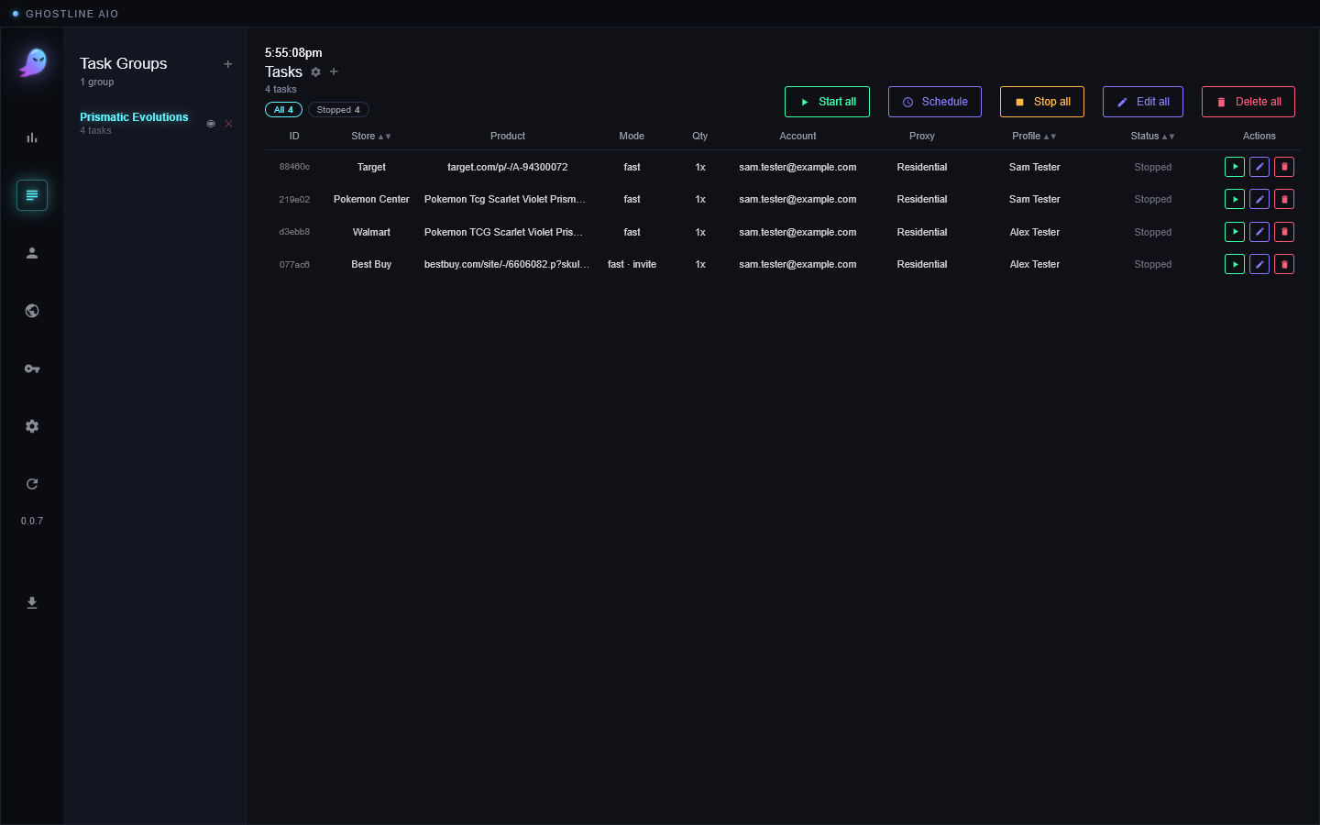Add a new task group
The height and width of the screenshot is (825, 1320).
[228, 64]
